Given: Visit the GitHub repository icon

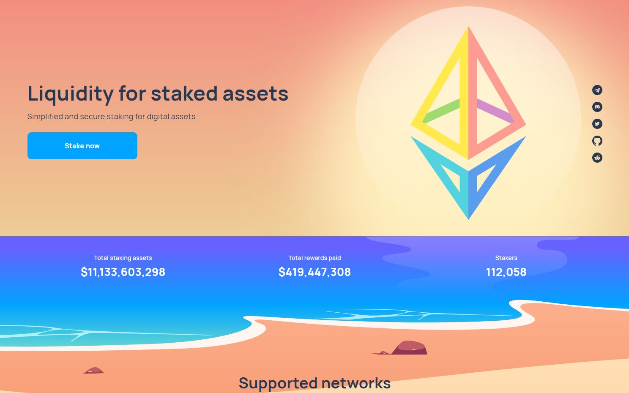Looking at the screenshot, I should (597, 141).
